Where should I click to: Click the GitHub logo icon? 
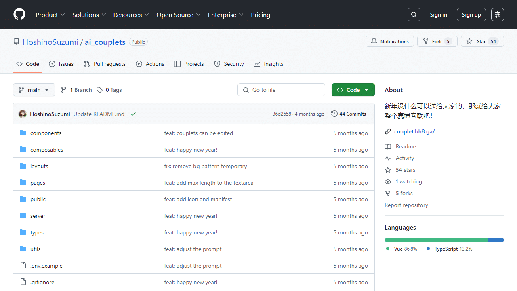(19, 15)
